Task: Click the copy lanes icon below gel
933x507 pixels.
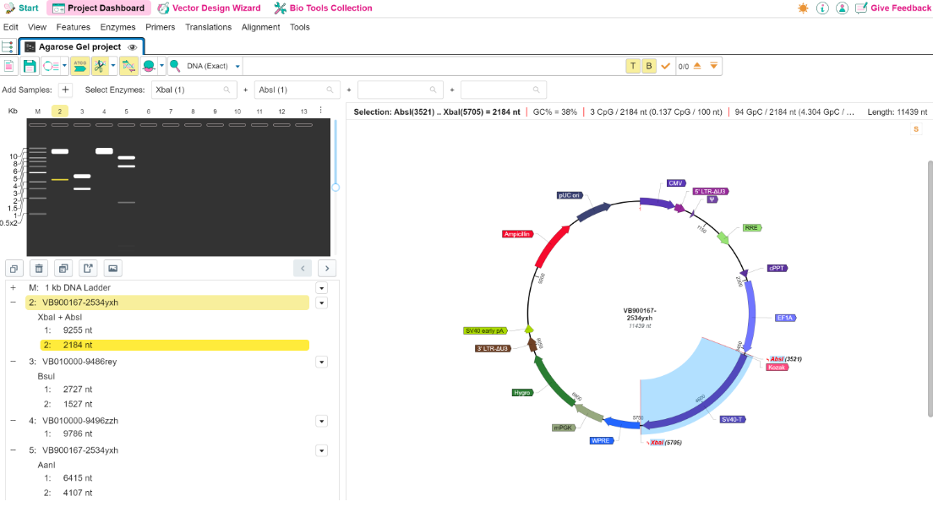Action: pyautogui.click(x=14, y=269)
